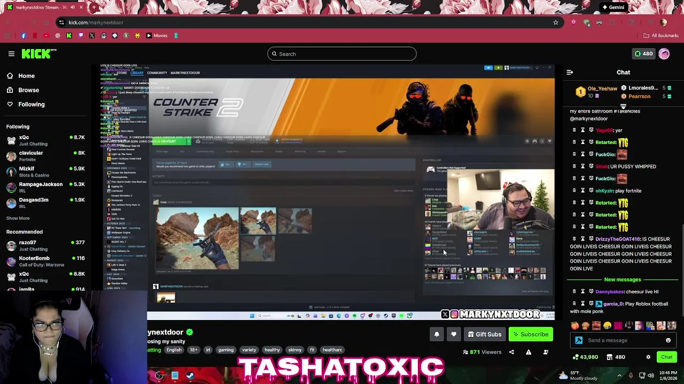Viewport: 684px width, 384px height.
Task: Click the Kick search box
Action: click(342, 54)
